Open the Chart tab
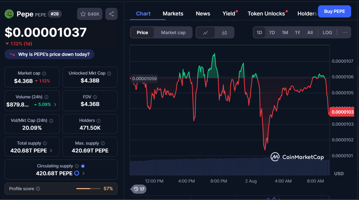This screenshot has width=359, height=200. click(143, 14)
